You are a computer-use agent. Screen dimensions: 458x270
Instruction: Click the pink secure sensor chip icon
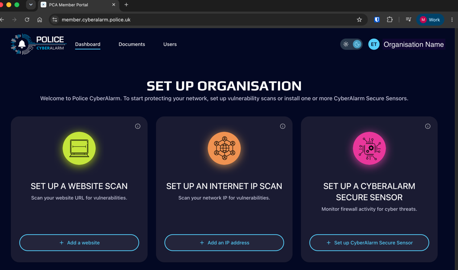(x=369, y=148)
